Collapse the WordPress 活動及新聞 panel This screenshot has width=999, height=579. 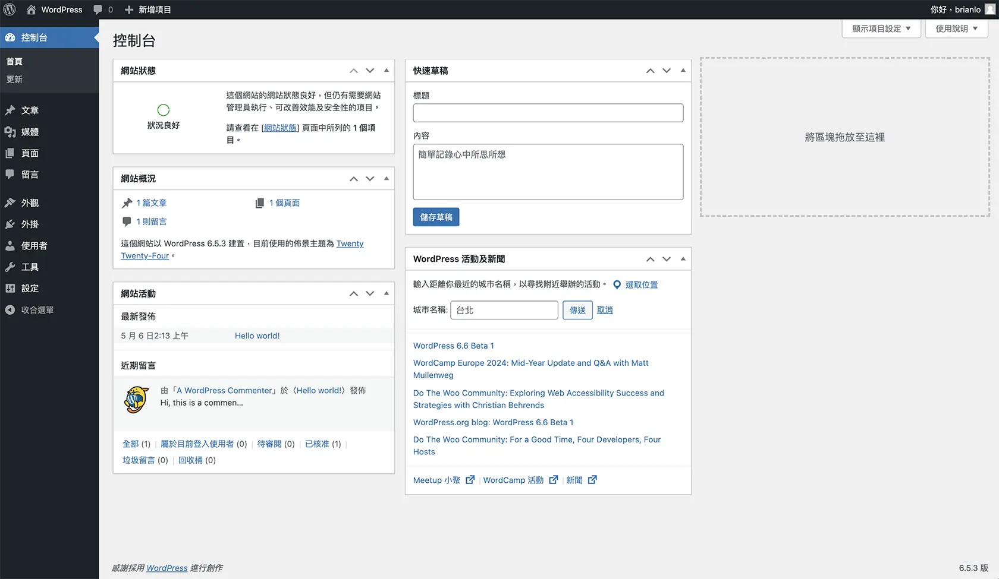coord(683,259)
